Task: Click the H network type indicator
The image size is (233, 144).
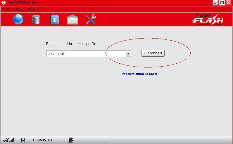Action: click(x=23, y=140)
